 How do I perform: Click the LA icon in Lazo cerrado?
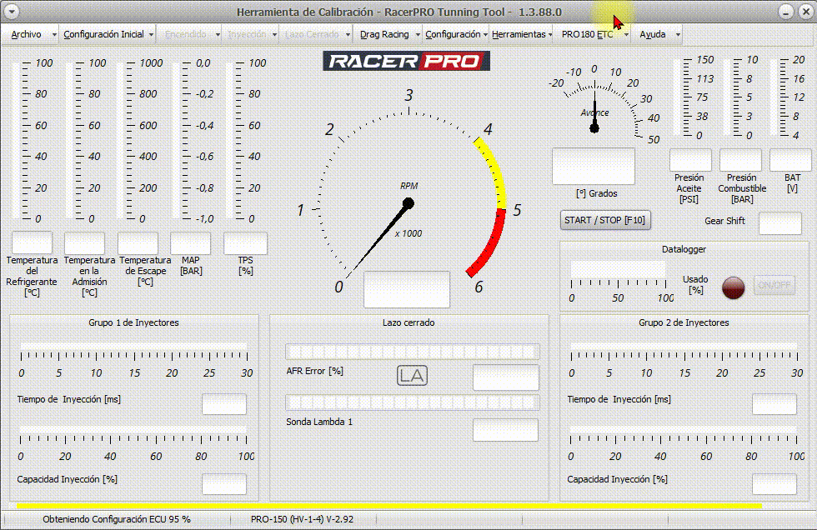[x=412, y=376]
